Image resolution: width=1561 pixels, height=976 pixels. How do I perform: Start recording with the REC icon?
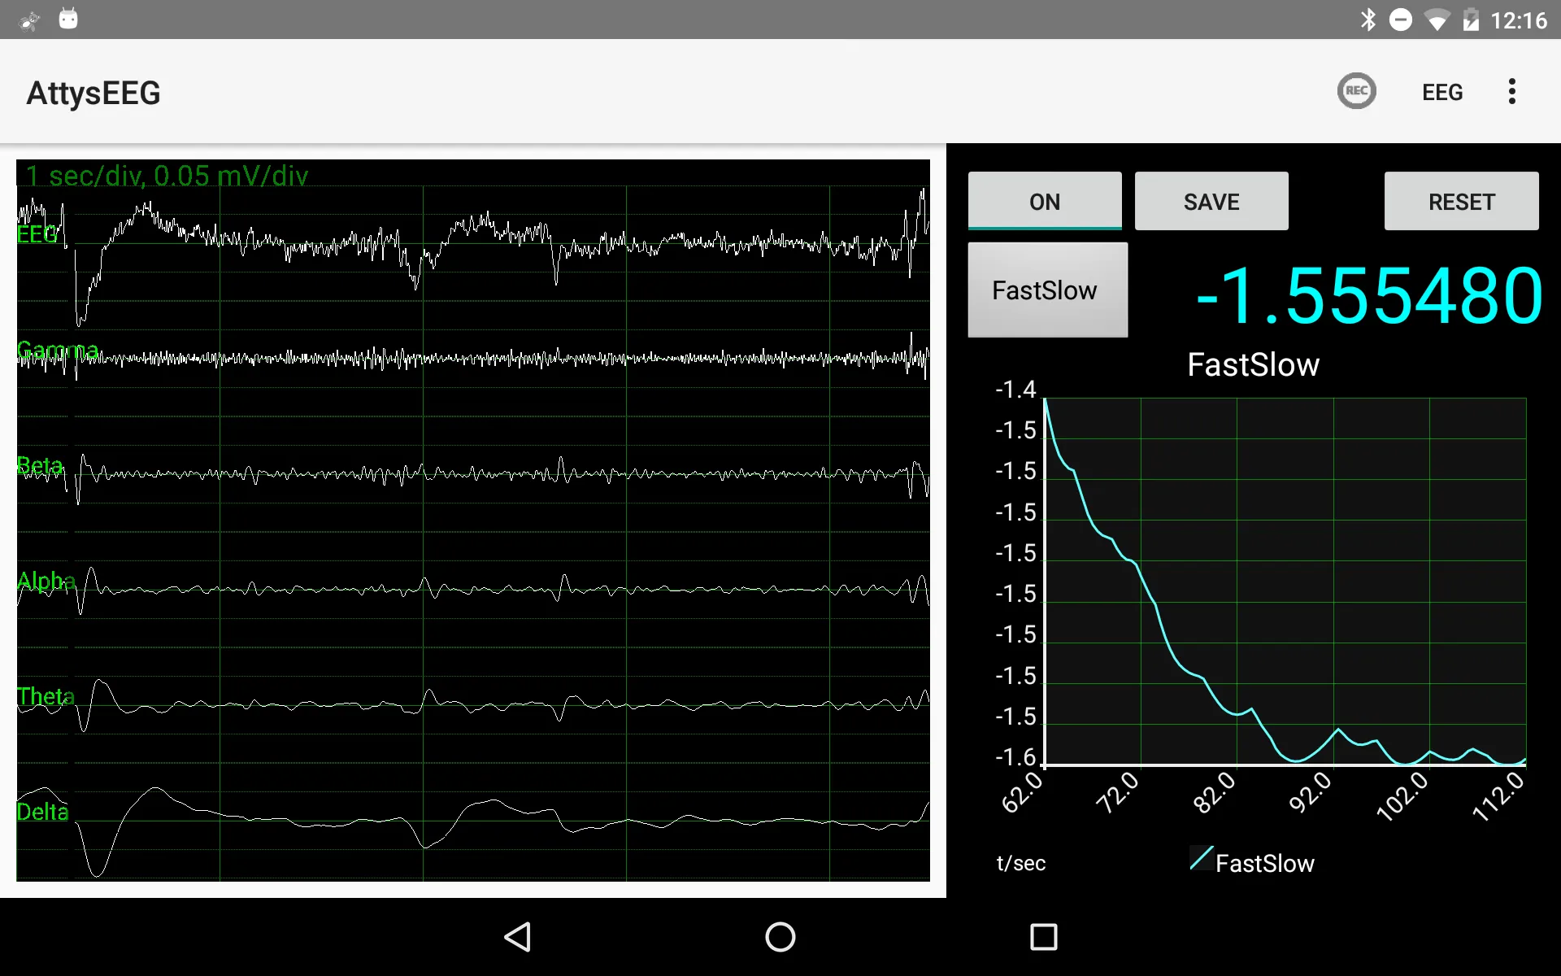coord(1356,91)
